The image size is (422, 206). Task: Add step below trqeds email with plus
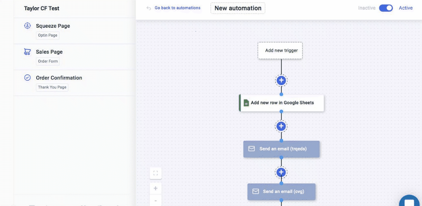click(x=281, y=172)
